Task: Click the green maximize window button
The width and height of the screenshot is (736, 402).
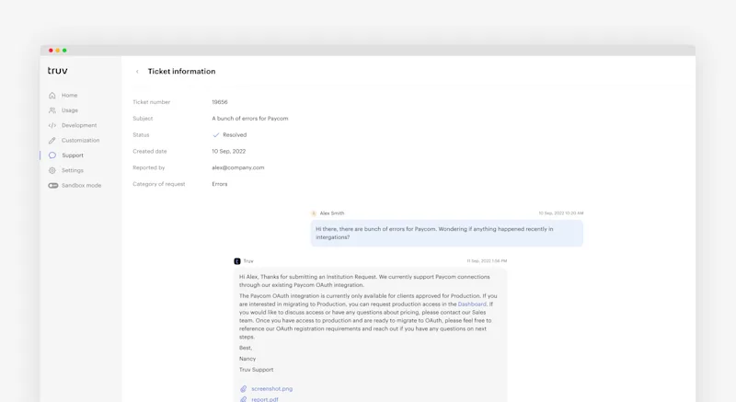Action: [x=64, y=51]
